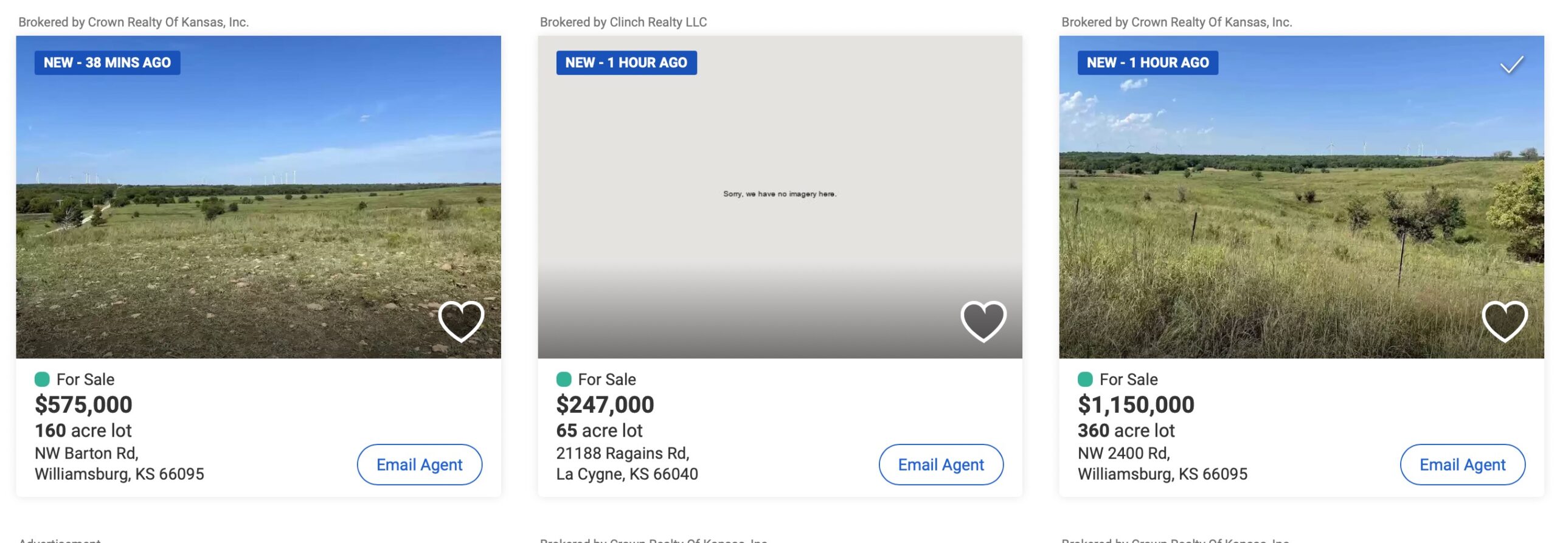Click 'NEW - 1 HOUR AGO' badge on La Cygne listing
1557x543 pixels.
pyautogui.click(x=626, y=63)
